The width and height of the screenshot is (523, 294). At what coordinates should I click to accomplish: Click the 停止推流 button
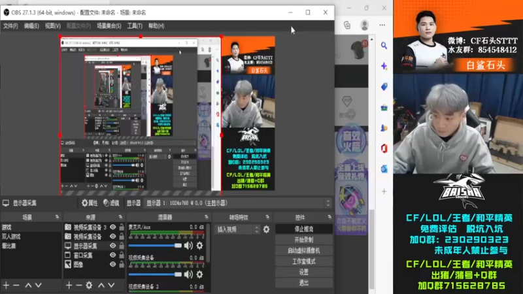(304, 229)
